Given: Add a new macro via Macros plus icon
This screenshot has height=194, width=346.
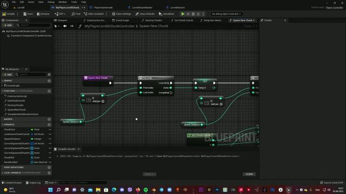Looking at the screenshot, I should [x=49, y=119].
